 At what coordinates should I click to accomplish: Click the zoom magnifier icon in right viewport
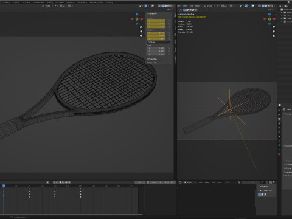click(x=274, y=27)
